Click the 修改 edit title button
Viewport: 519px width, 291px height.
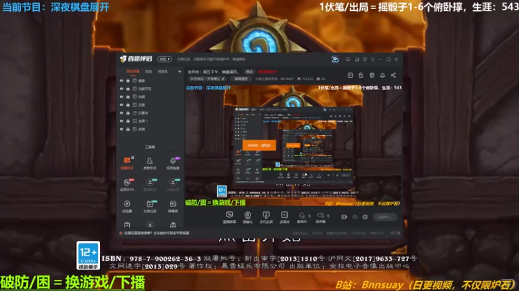click(x=249, y=72)
